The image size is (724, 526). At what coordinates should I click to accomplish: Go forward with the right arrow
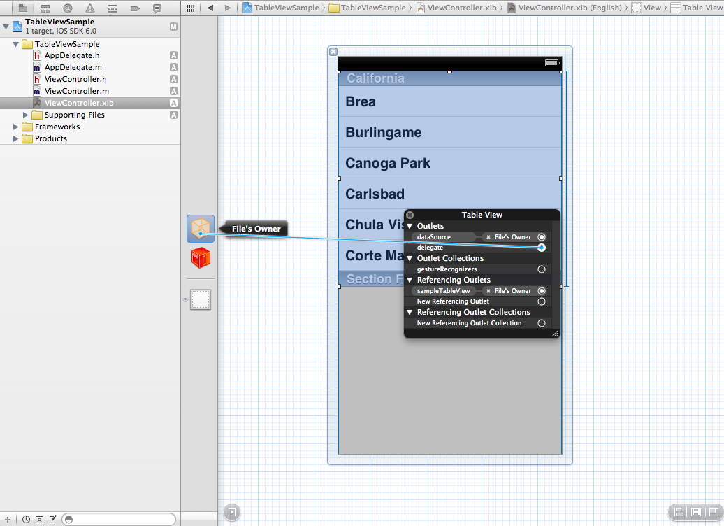[227, 8]
